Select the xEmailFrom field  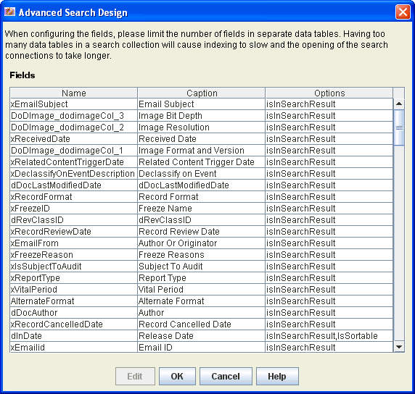pos(74,243)
